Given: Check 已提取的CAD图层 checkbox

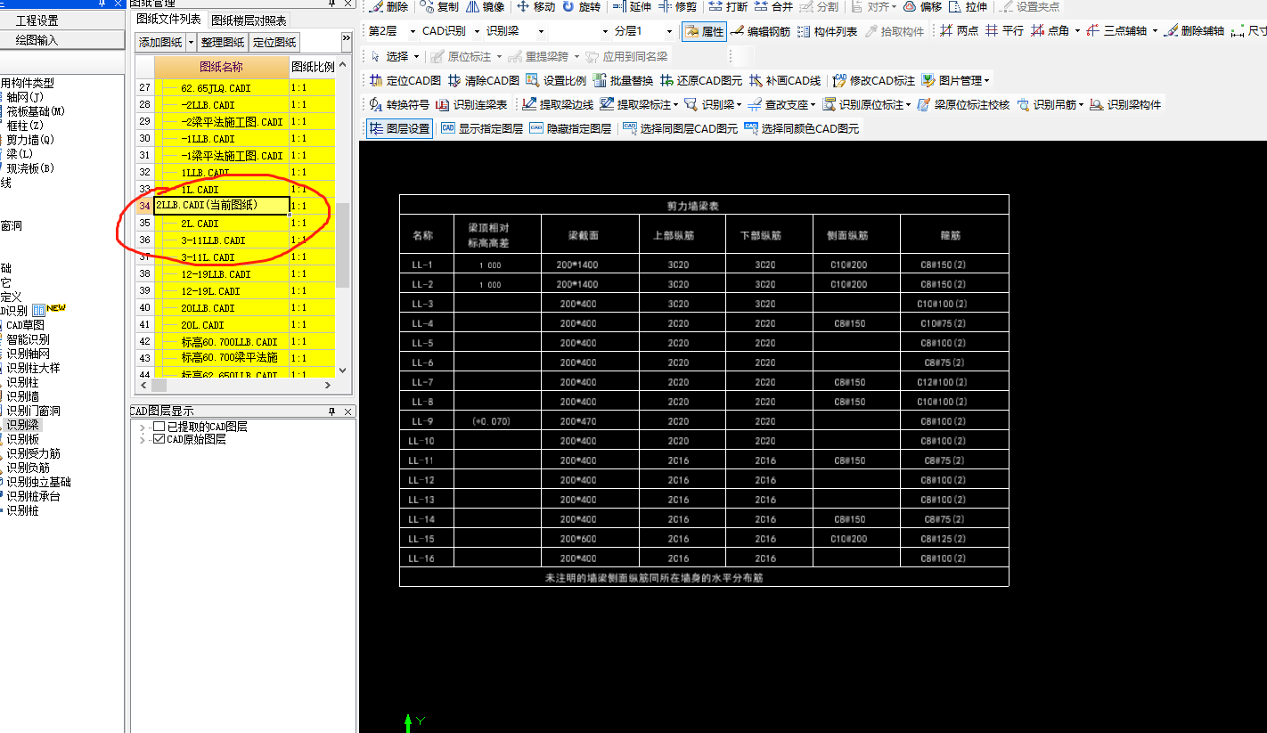Looking at the screenshot, I should [x=159, y=427].
